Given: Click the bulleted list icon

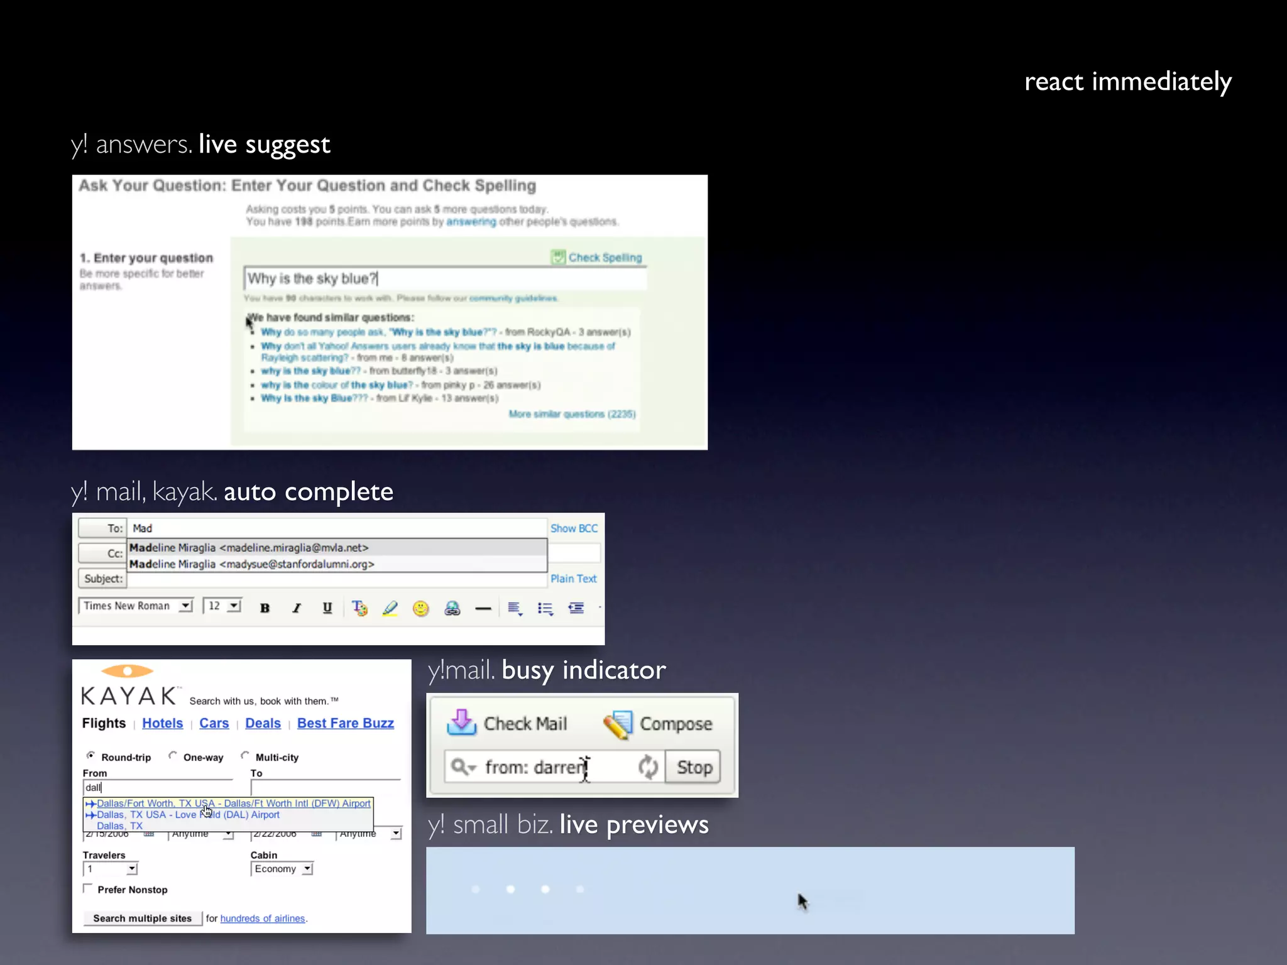Looking at the screenshot, I should (545, 608).
